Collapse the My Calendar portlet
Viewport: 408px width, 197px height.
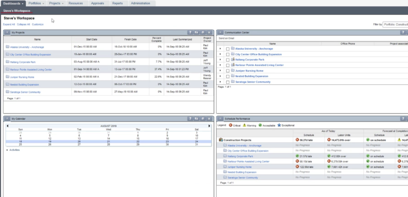(7, 118)
